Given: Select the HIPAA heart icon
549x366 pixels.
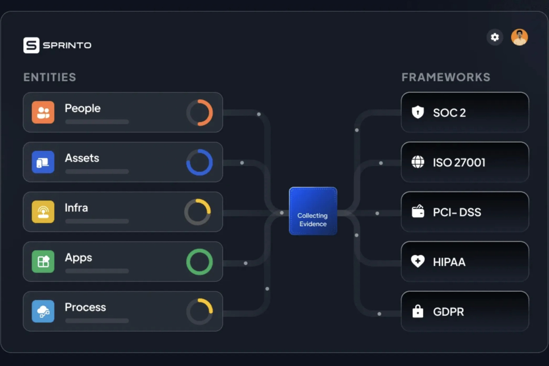Looking at the screenshot, I should pos(418,261).
